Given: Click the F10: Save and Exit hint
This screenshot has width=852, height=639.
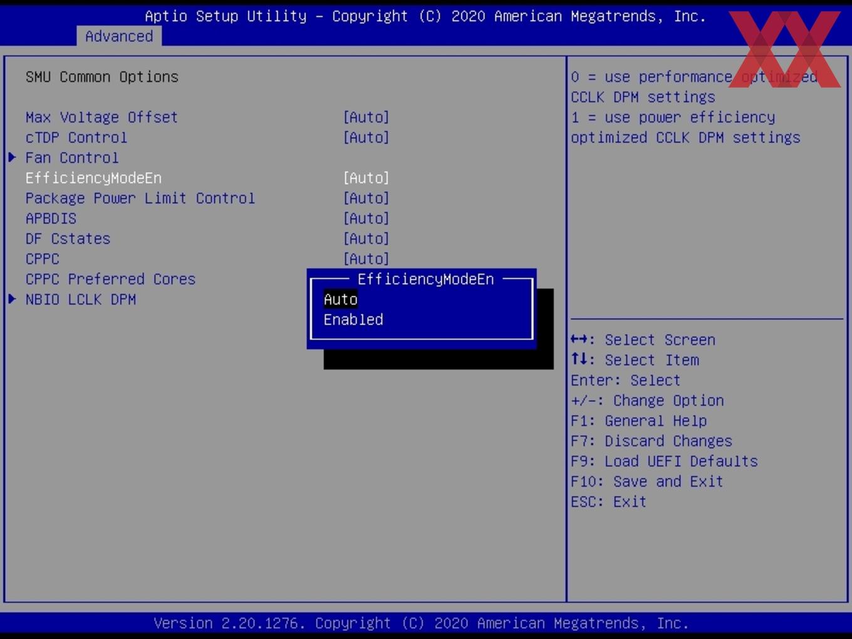Looking at the screenshot, I should [647, 481].
